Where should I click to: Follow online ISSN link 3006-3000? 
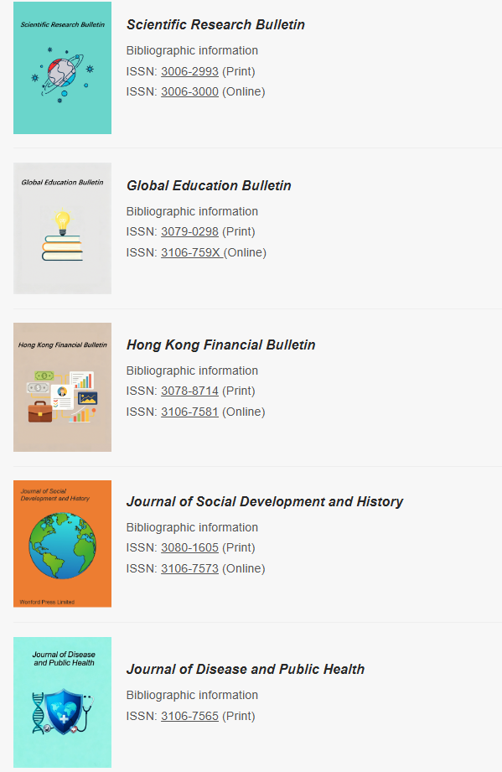[x=189, y=91]
